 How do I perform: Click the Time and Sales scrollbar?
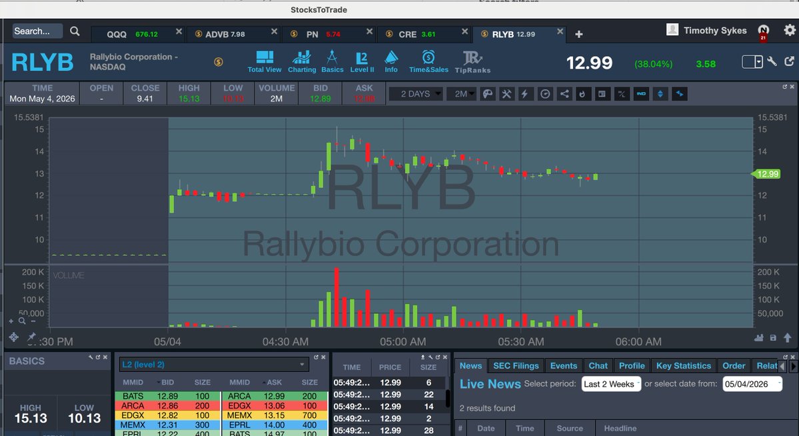point(448,398)
